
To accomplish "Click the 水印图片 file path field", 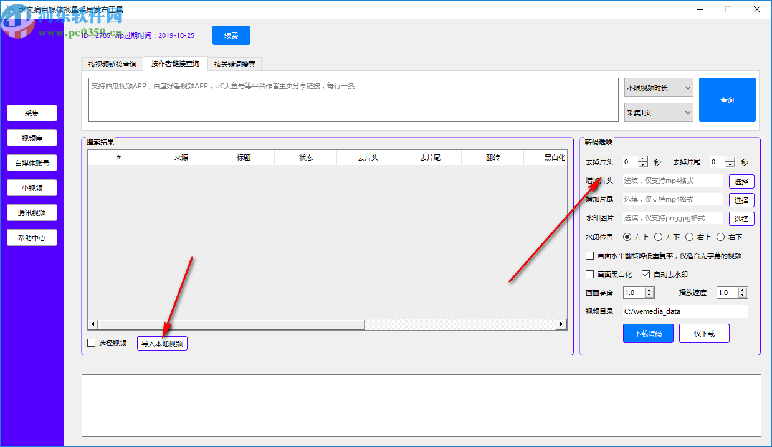I will pyautogui.click(x=673, y=219).
